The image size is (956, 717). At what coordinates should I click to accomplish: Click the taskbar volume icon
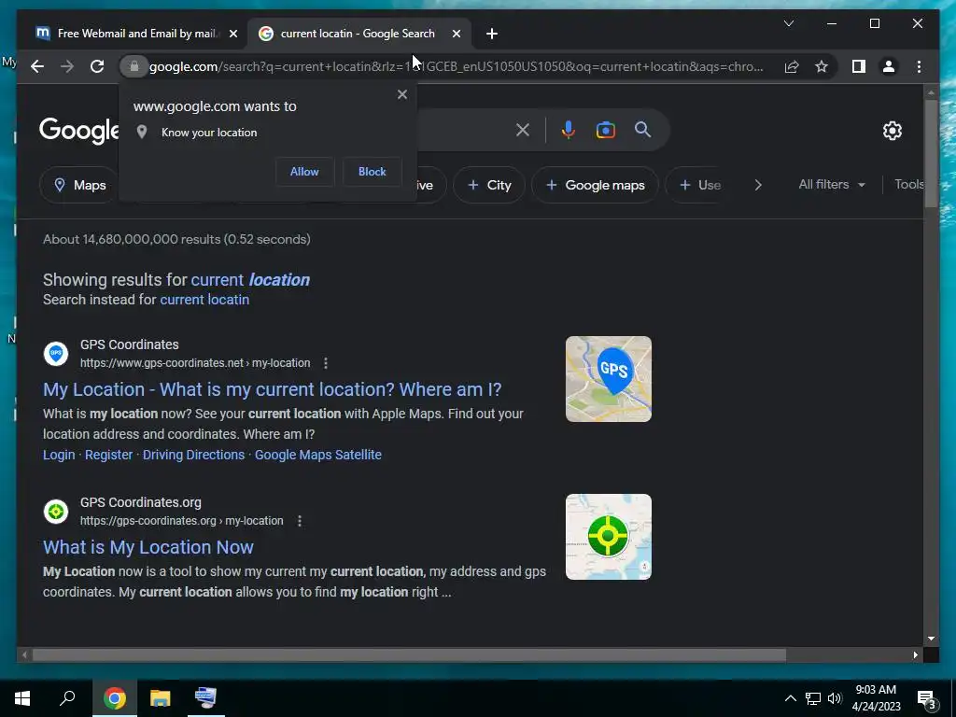coord(835,698)
